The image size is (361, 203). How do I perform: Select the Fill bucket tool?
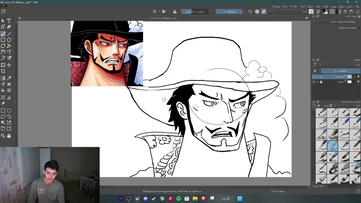pyautogui.click(x=3, y=90)
